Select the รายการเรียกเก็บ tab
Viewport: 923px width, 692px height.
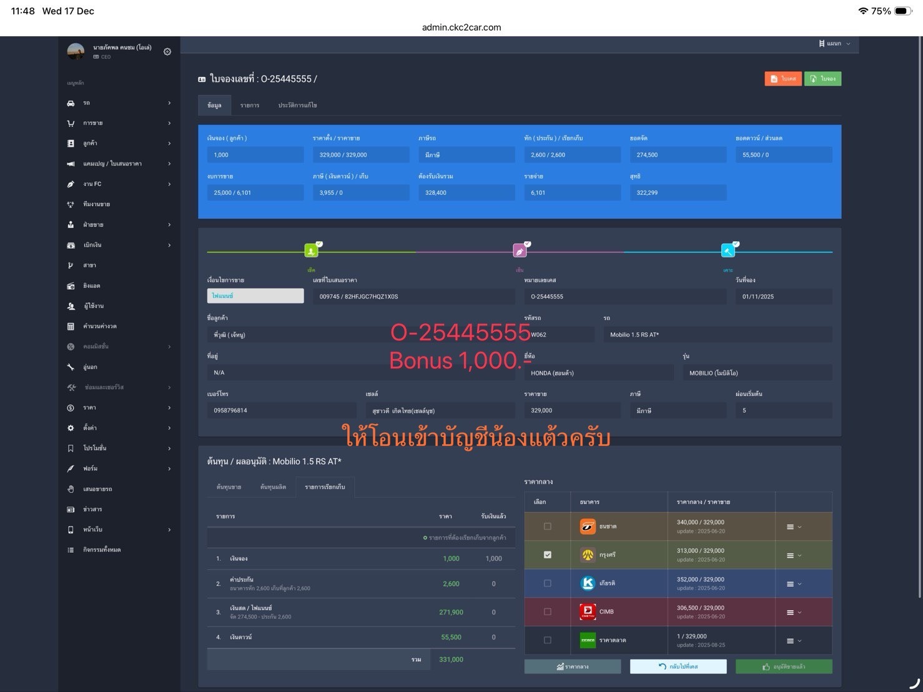click(325, 487)
